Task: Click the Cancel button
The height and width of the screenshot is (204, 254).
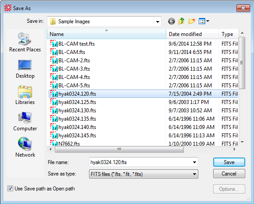Action: point(229,174)
